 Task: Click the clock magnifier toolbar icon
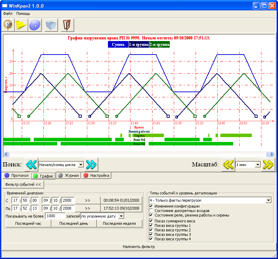(8, 25)
